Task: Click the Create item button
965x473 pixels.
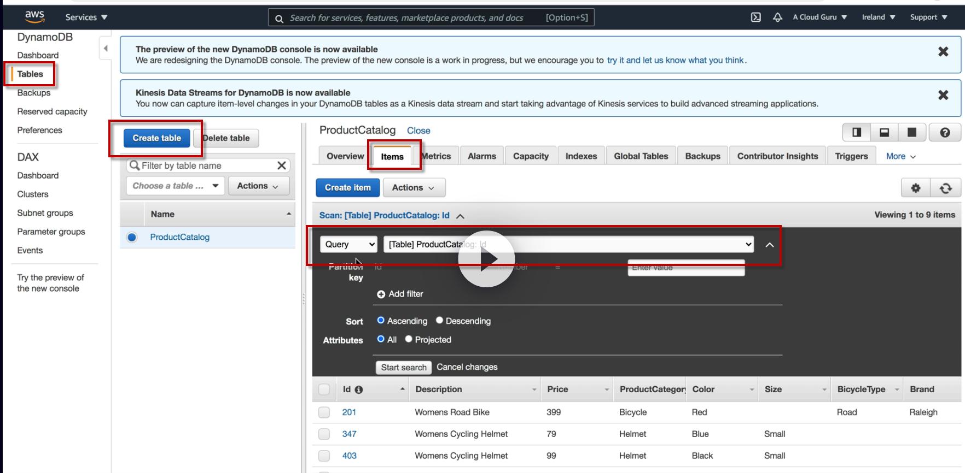Action: pos(347,187)
